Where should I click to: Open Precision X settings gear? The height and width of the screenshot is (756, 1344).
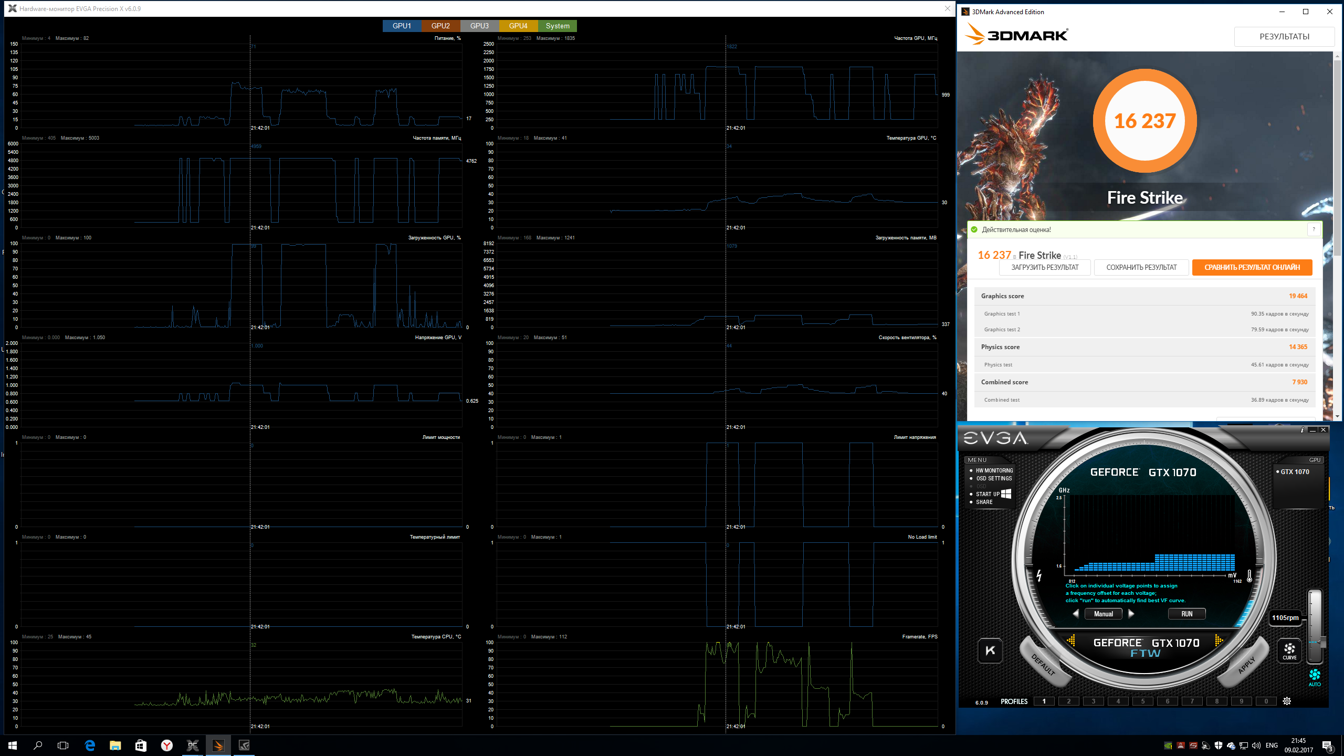(x=1287, y=701)
